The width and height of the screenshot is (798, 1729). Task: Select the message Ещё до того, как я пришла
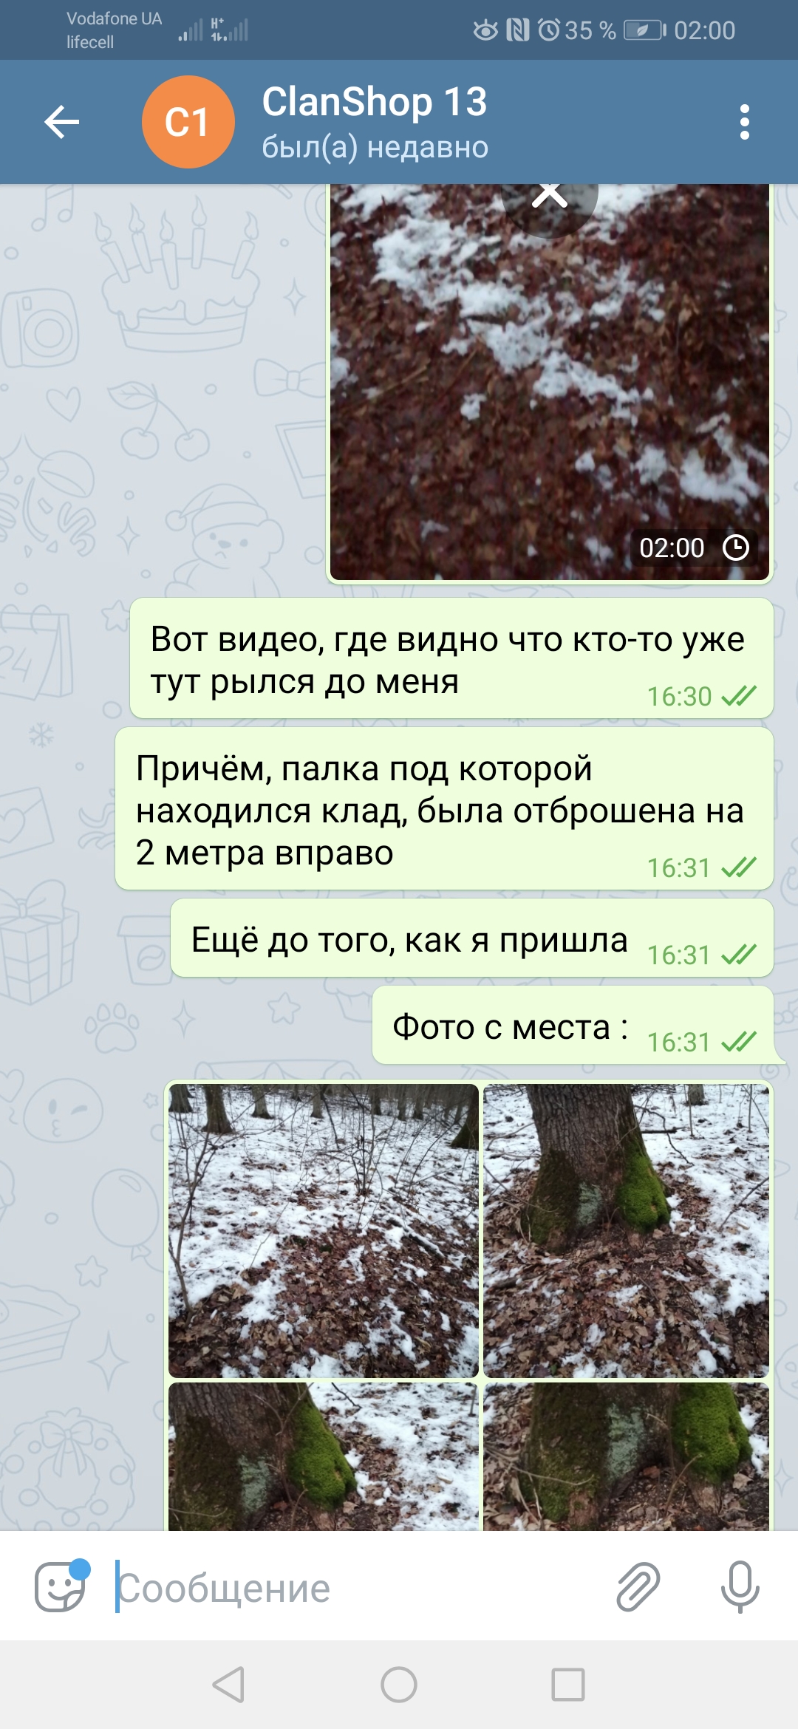[x=472, y=938]
